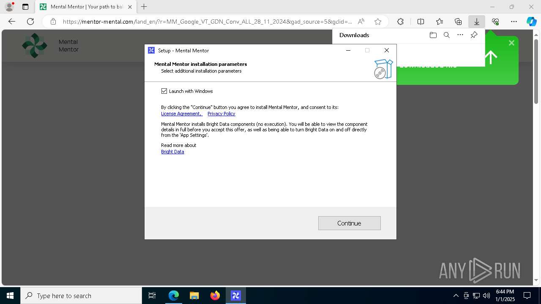Refresh the Mental Mentor page
541x304 pixels.
click(30, 22)
